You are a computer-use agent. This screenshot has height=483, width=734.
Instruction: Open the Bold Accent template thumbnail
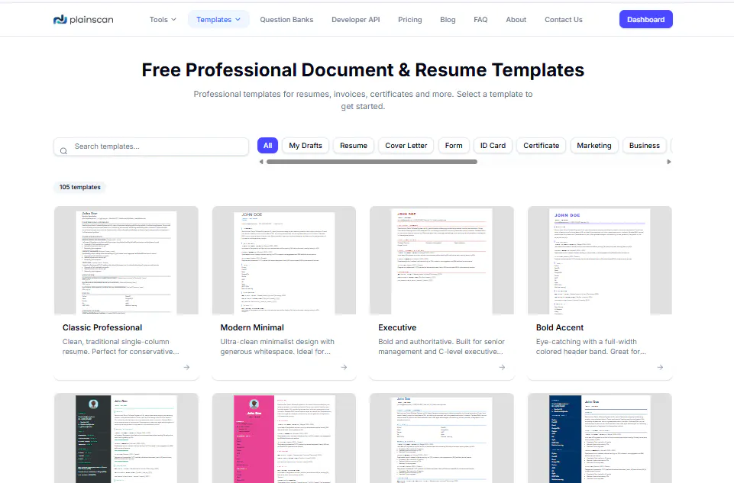pyautogui.click(x=600, y=260)
